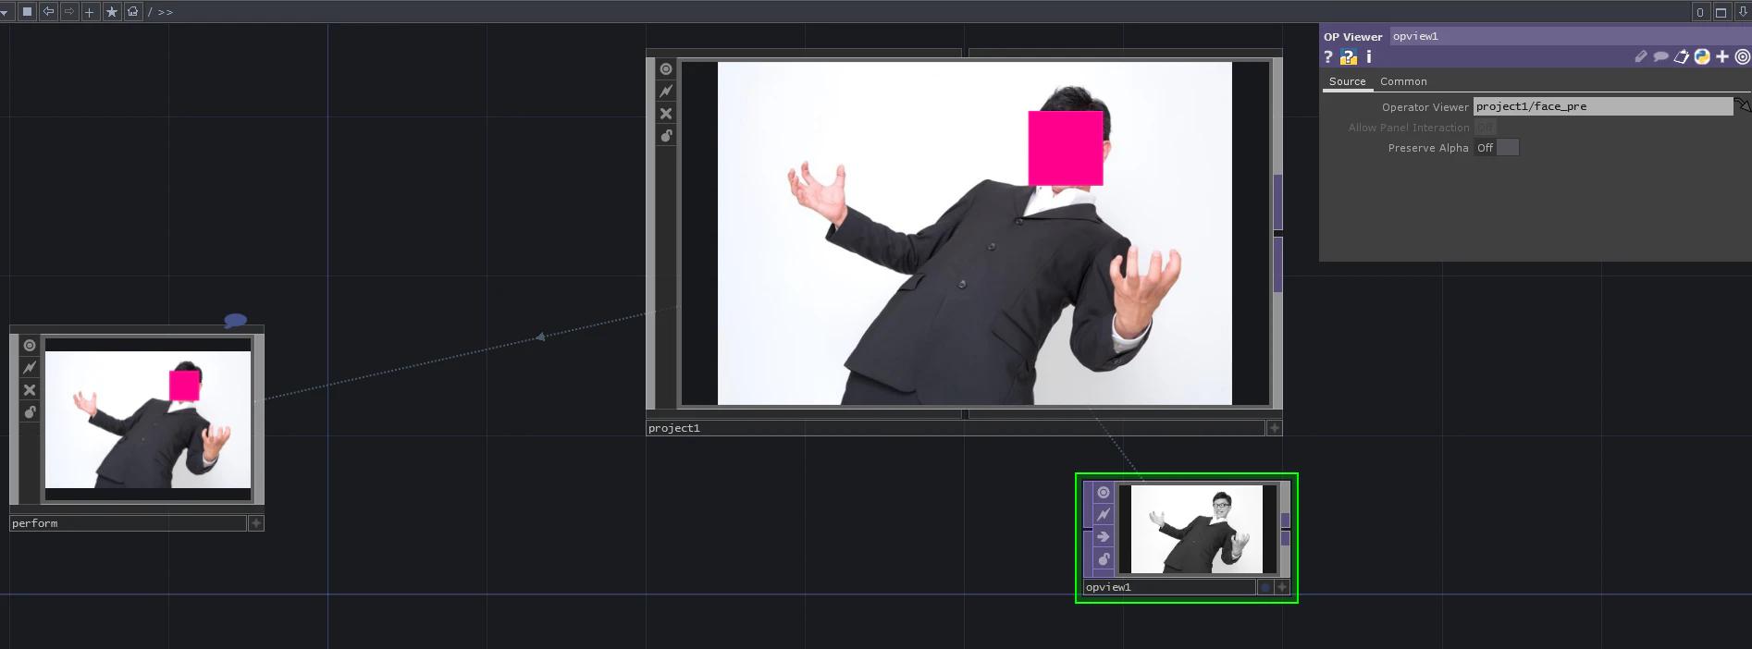Screen dimensions: 1752x649
Task: Open the pane options down-arrow button
Action: pos(1743,12)
